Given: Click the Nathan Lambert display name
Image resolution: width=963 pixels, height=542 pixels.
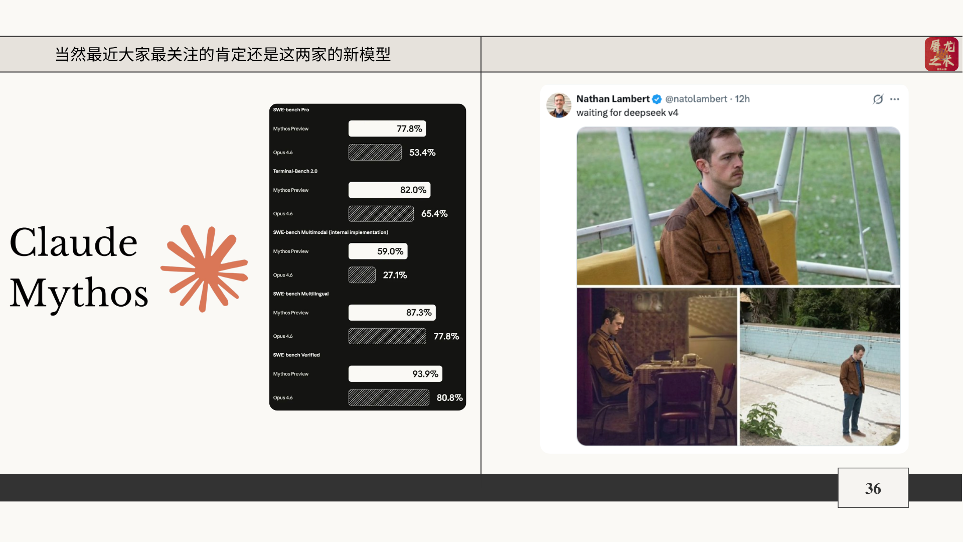Looking at the screenshot, I should (x=612, y=99).
